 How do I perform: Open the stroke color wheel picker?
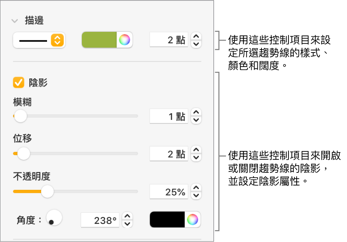[124, 40]
